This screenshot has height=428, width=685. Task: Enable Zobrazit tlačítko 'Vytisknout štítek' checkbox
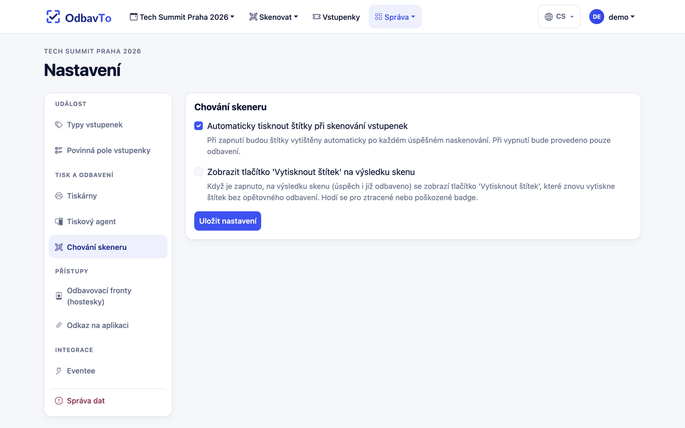coord(199,172)
